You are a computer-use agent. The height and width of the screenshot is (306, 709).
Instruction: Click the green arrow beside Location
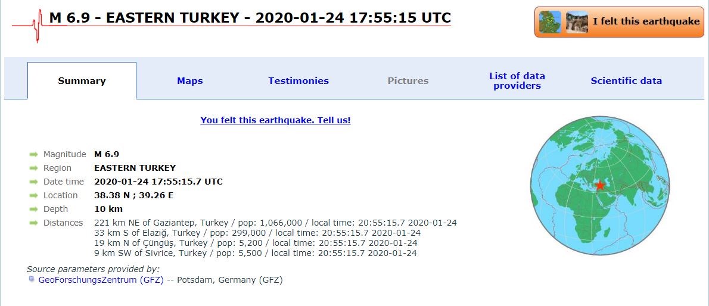point(34,196)
